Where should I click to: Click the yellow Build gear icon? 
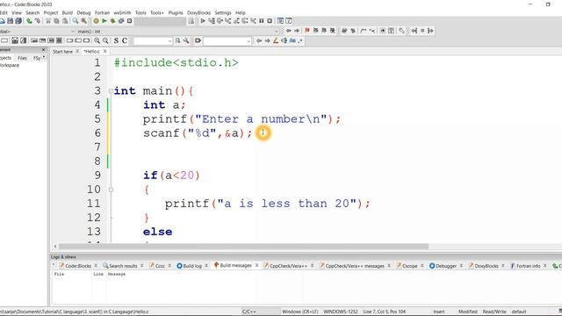point(96,21)
